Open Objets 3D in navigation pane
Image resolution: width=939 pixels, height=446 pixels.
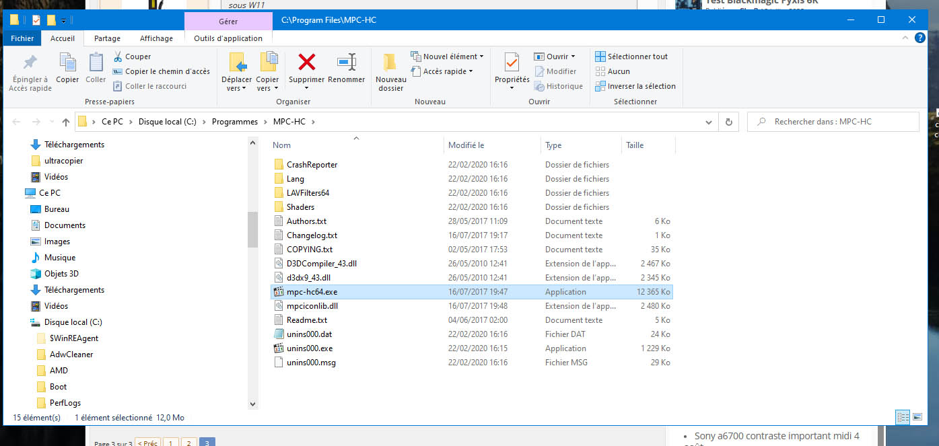[61, 274]
